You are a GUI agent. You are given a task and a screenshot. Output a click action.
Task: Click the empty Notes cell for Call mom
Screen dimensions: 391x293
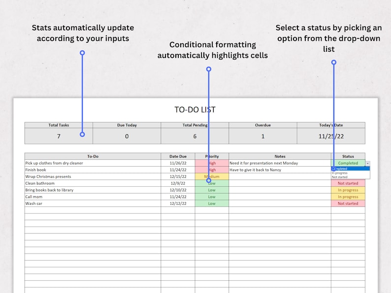coord(280,197)
